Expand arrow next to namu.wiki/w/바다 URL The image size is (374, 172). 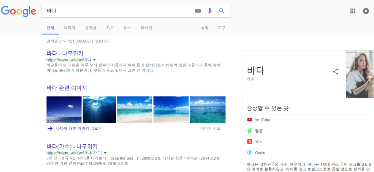tap(94, 60)
